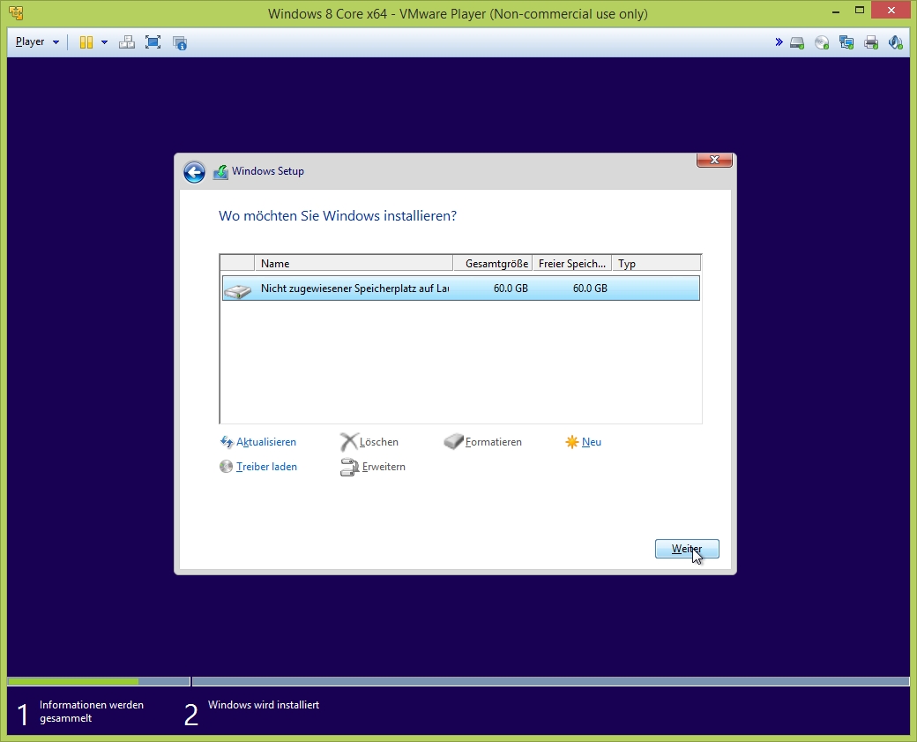The image size is (917, 742).
Task: Click the hard disk device icon
Action: coord(797,42)
